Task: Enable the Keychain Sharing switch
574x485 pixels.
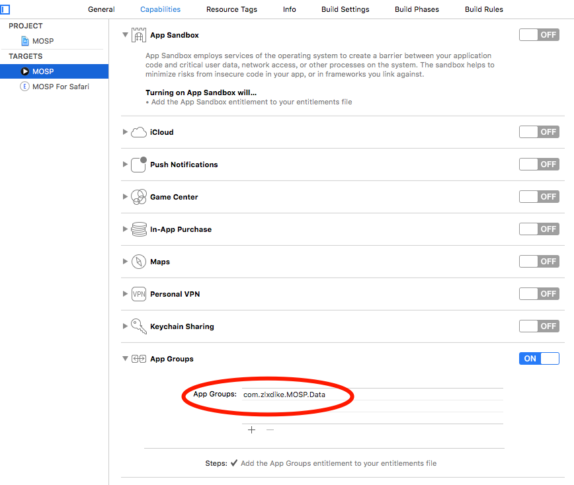Action: tap(539, 326)
